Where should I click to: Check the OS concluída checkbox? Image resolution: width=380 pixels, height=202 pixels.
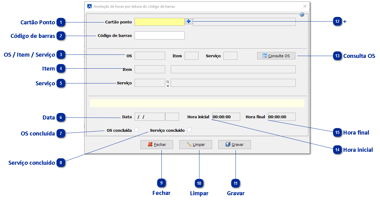(136, 130)
